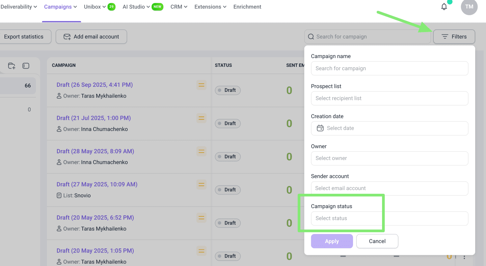Click priority icon for 27 May draft

pos(201,185)
